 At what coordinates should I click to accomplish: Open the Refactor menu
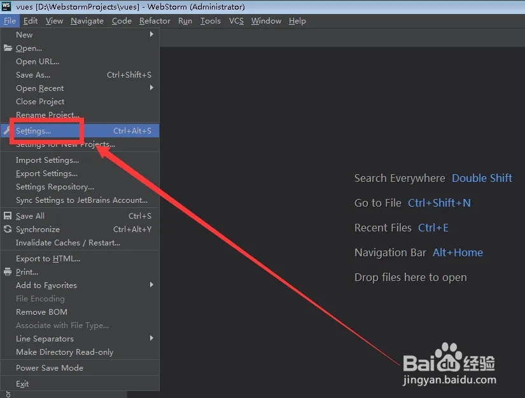pos(155,21)
